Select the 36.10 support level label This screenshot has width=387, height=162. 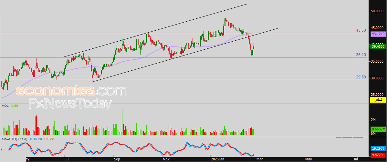tap(361, 55)
